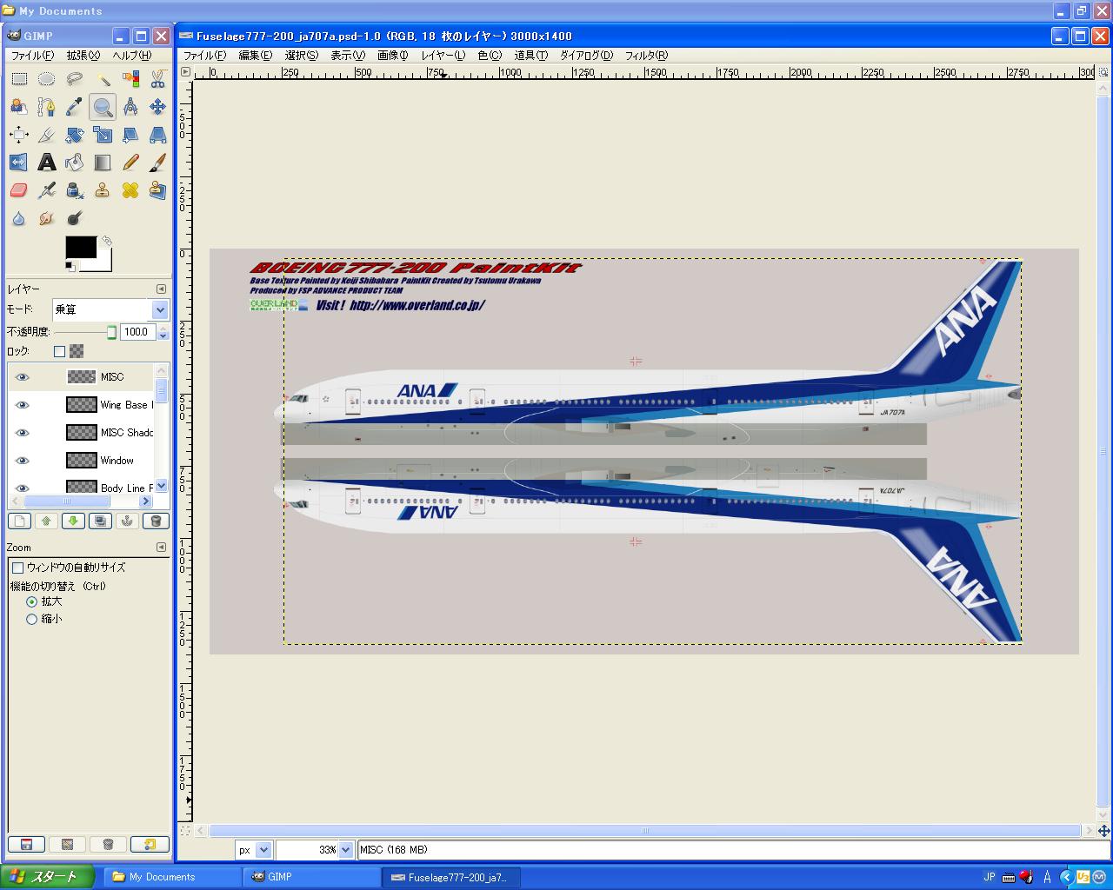
Task: Select the Move tool
Action: click(x=157, y=107)
